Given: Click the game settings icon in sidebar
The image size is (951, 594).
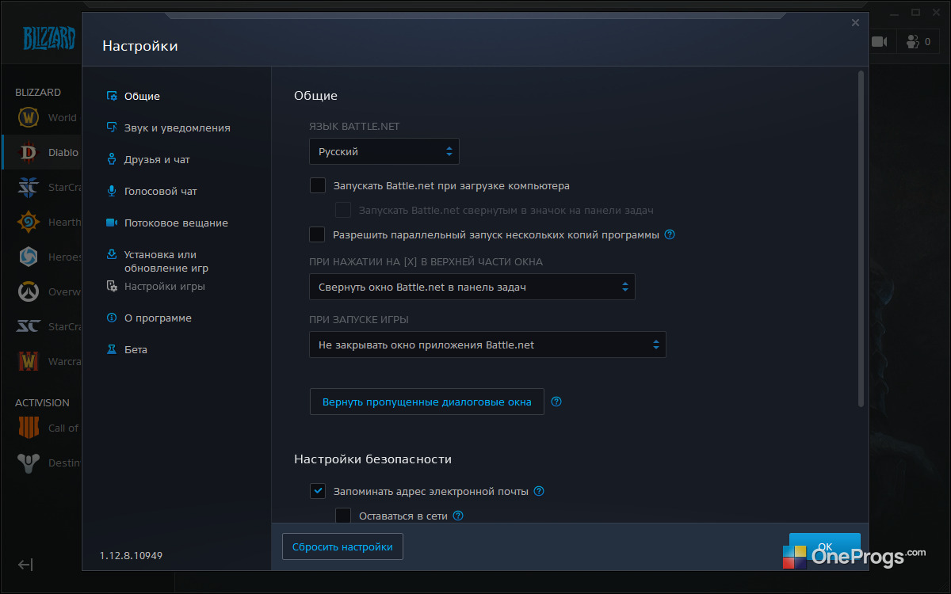Looking at the screenshot, I should click(112, 286).
